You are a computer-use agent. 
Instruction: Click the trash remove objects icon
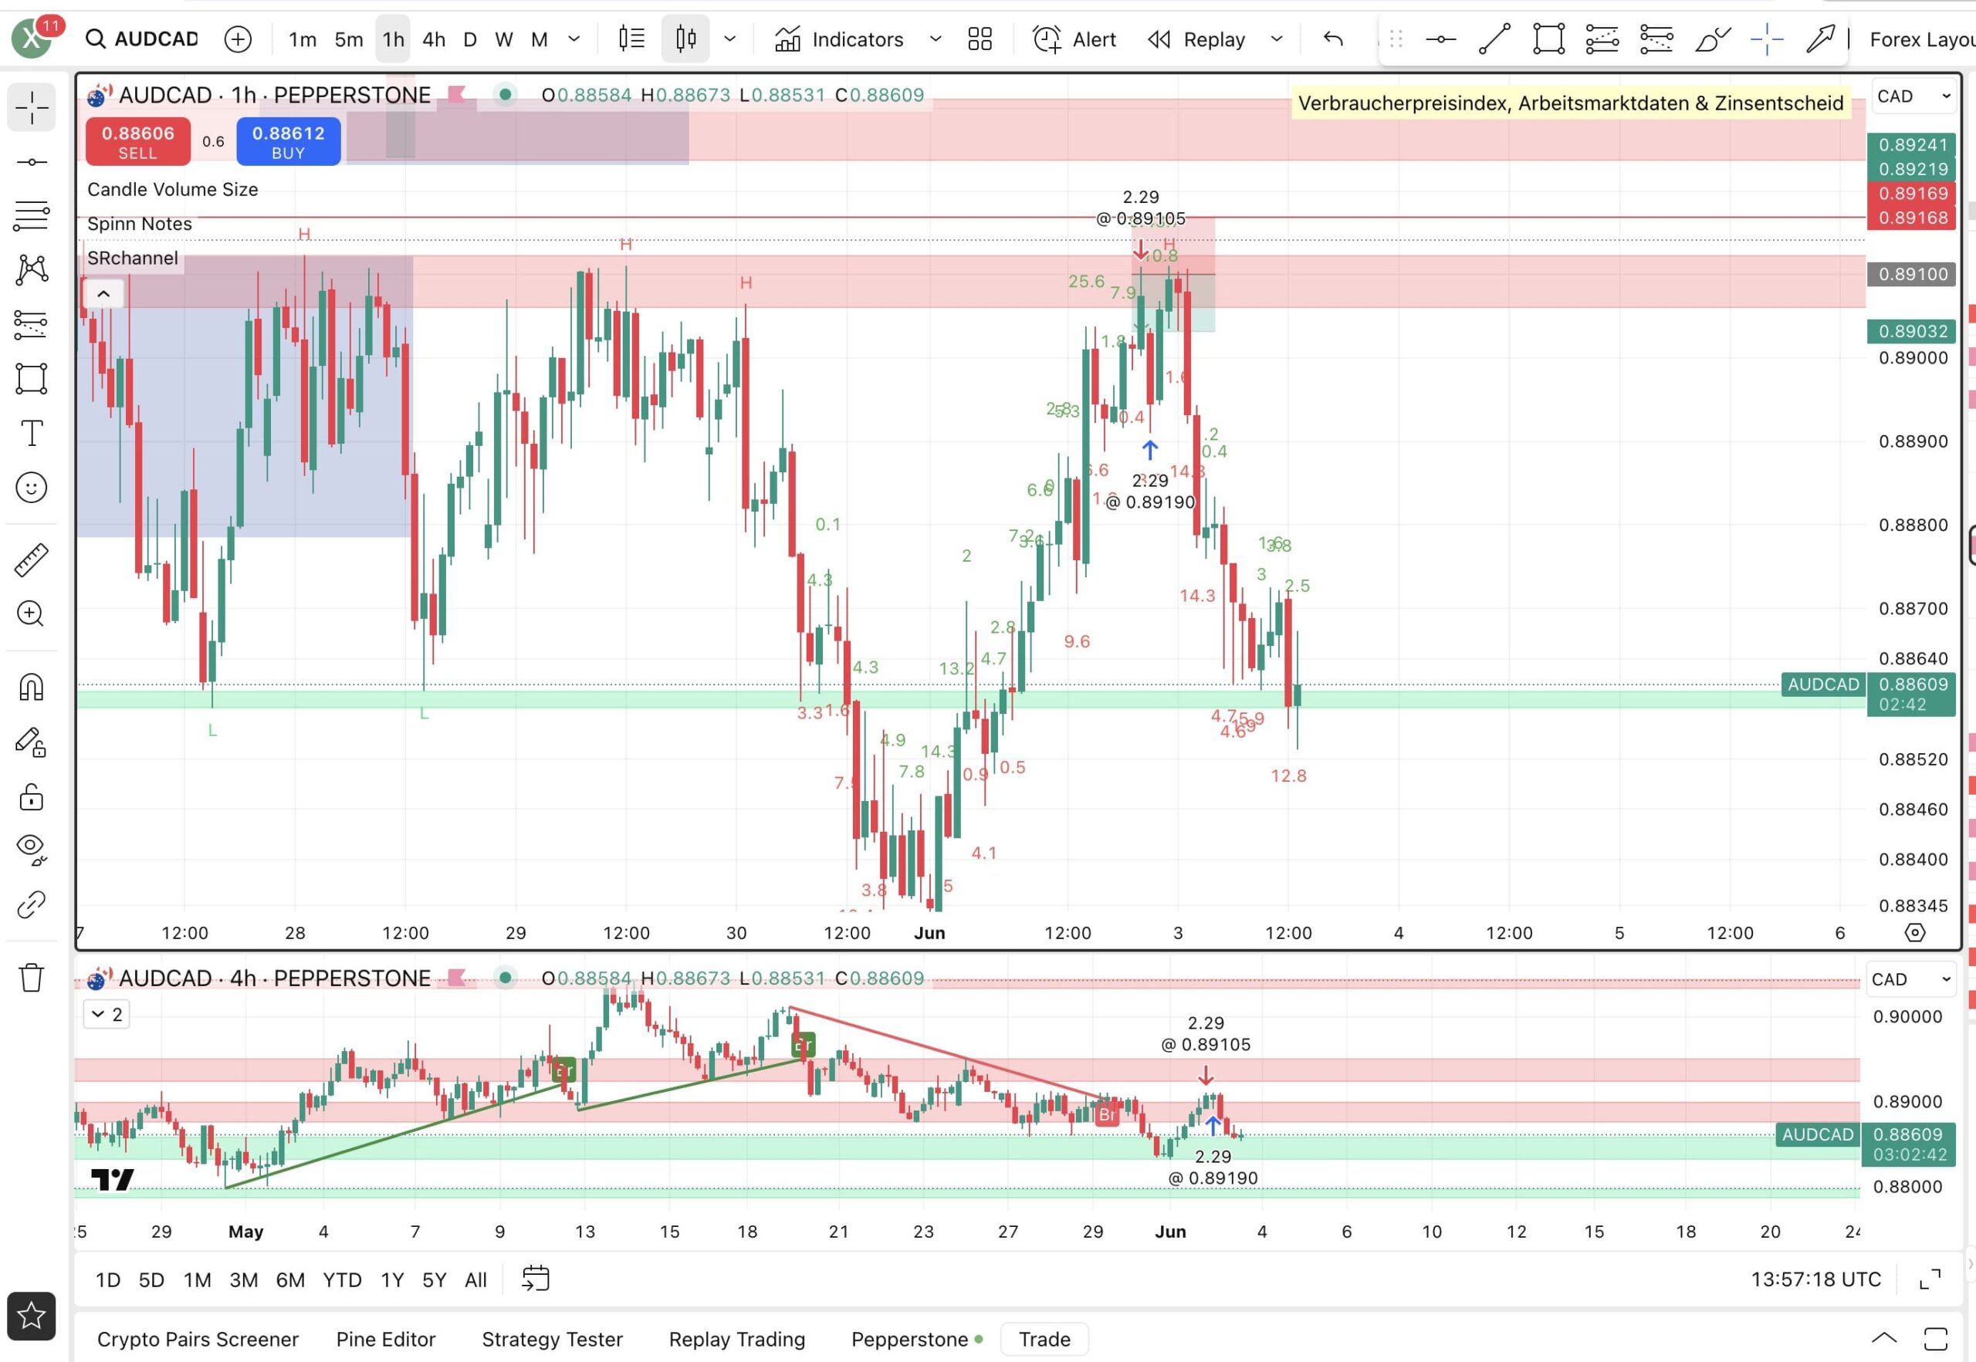[x=32, y=976]
